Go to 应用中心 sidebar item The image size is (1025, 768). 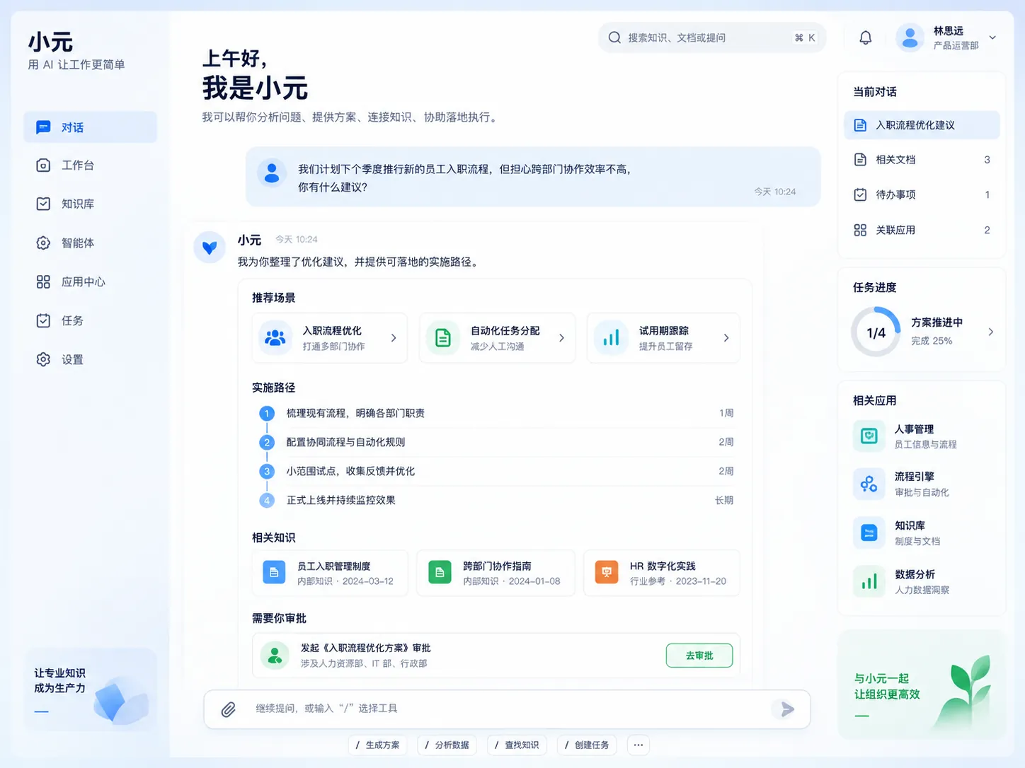click(91, 282)
